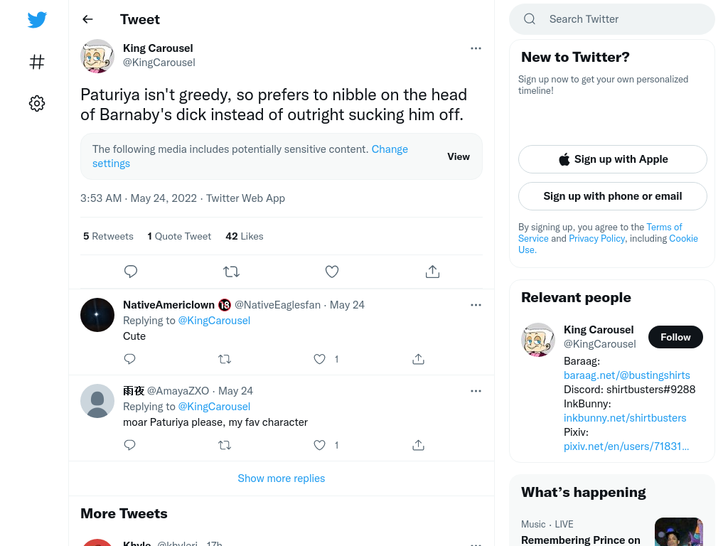
Task: View the hidden sensitive media
Action: click(x=459, y=156)
